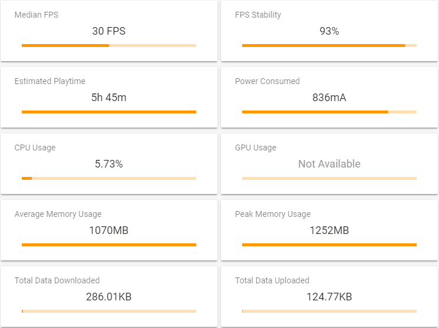Select the 30 FPS value

(109, 31)
